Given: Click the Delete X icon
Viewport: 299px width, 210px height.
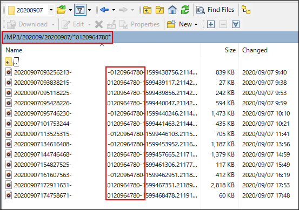Looking at the screenshot, I should (99, 24).
